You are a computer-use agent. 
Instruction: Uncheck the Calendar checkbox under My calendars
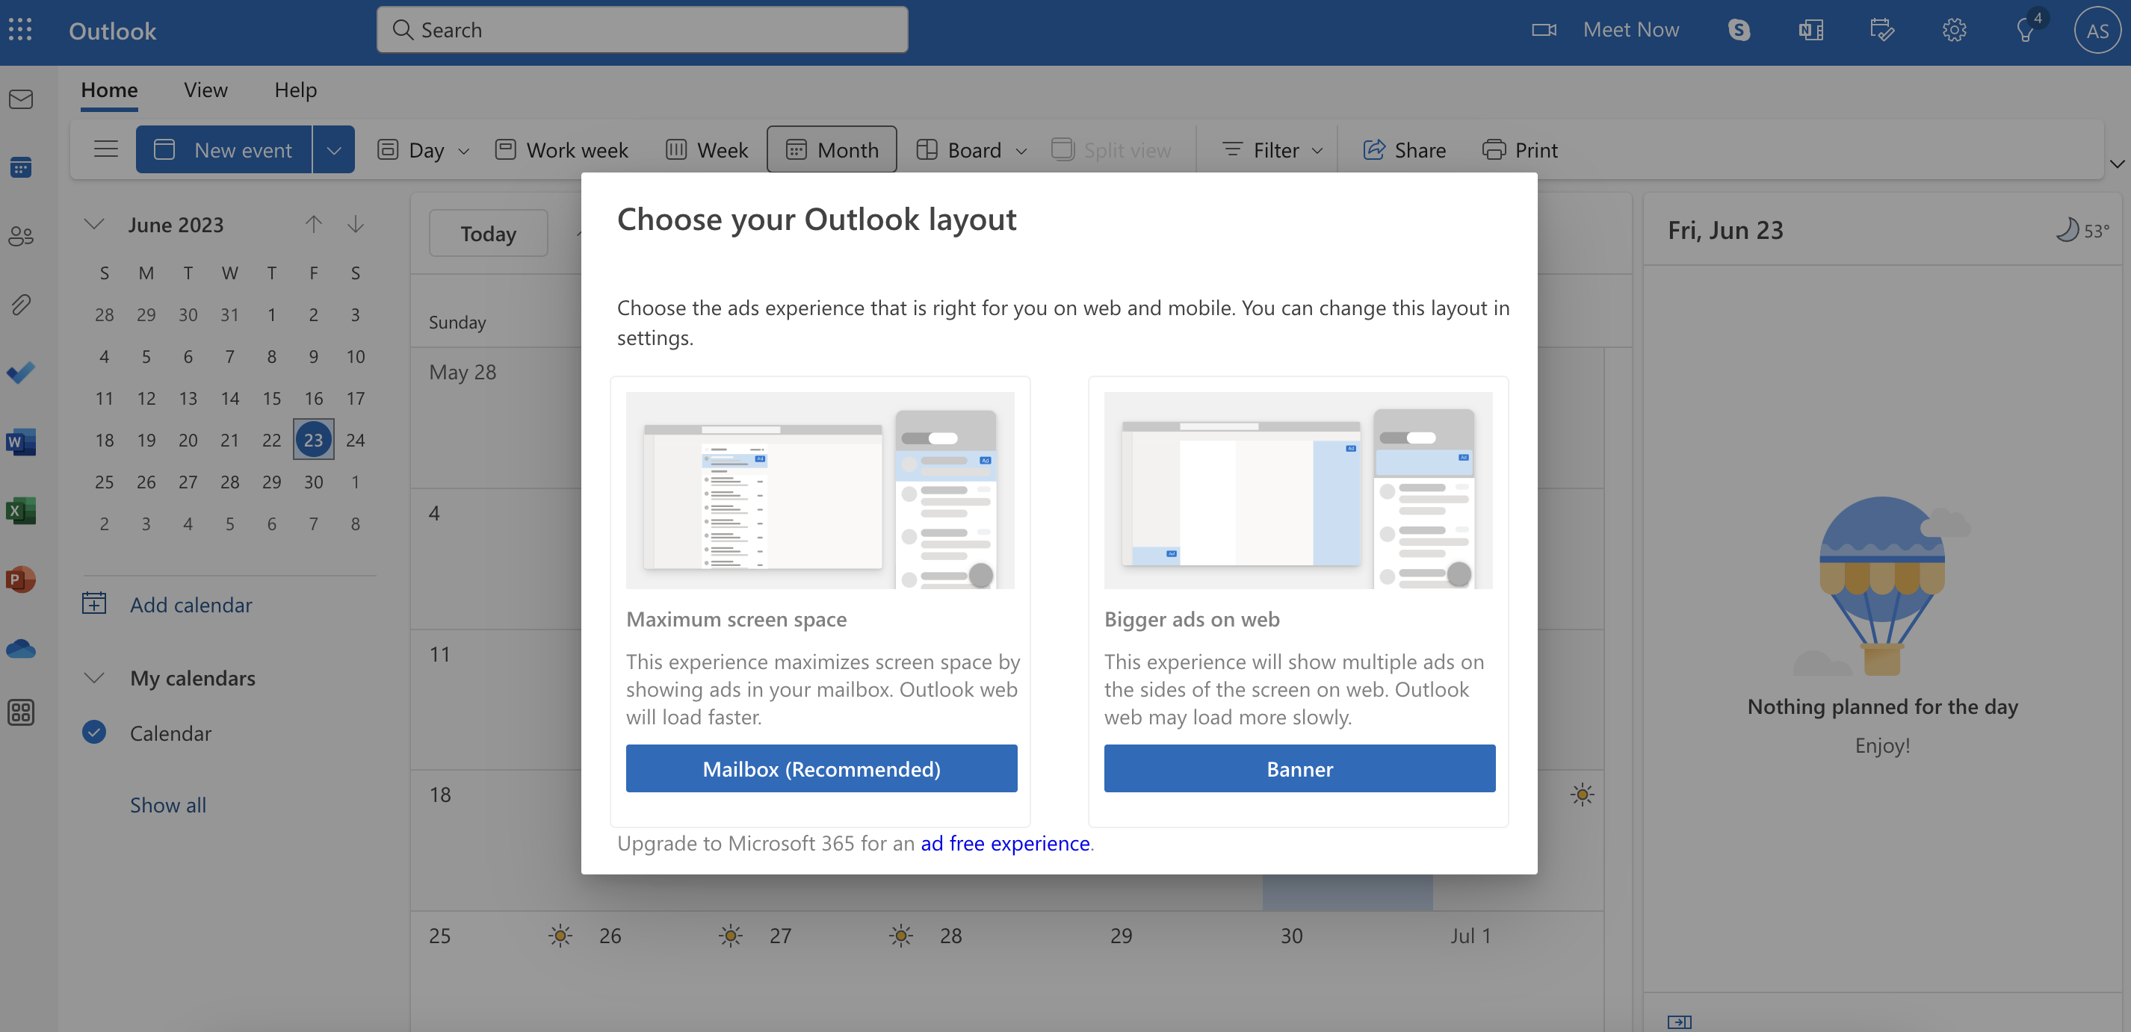pos(93,733)
